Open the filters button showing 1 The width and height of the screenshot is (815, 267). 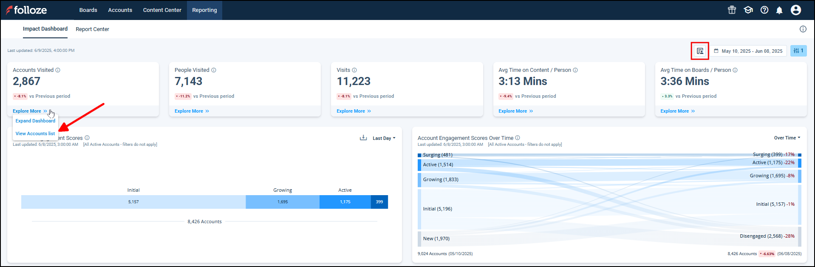(798, 51)
